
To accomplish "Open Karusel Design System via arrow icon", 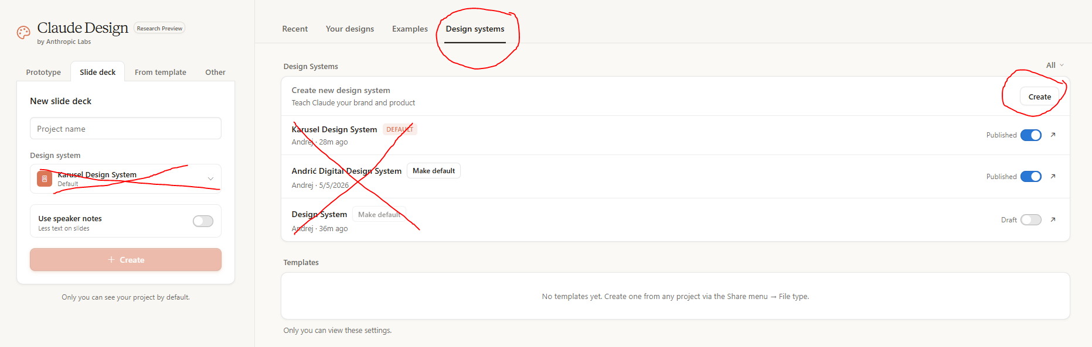I will click(x=1053, y=135).
